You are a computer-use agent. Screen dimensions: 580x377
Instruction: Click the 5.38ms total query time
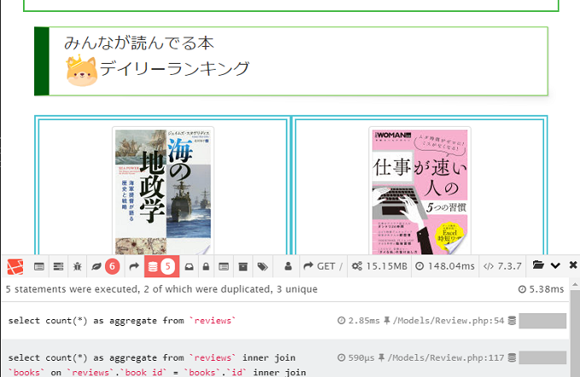tap(541, 289)
